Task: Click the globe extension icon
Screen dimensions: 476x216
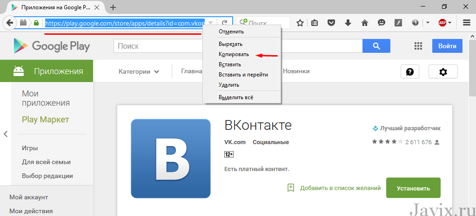Action: click(x=416, y=23)
